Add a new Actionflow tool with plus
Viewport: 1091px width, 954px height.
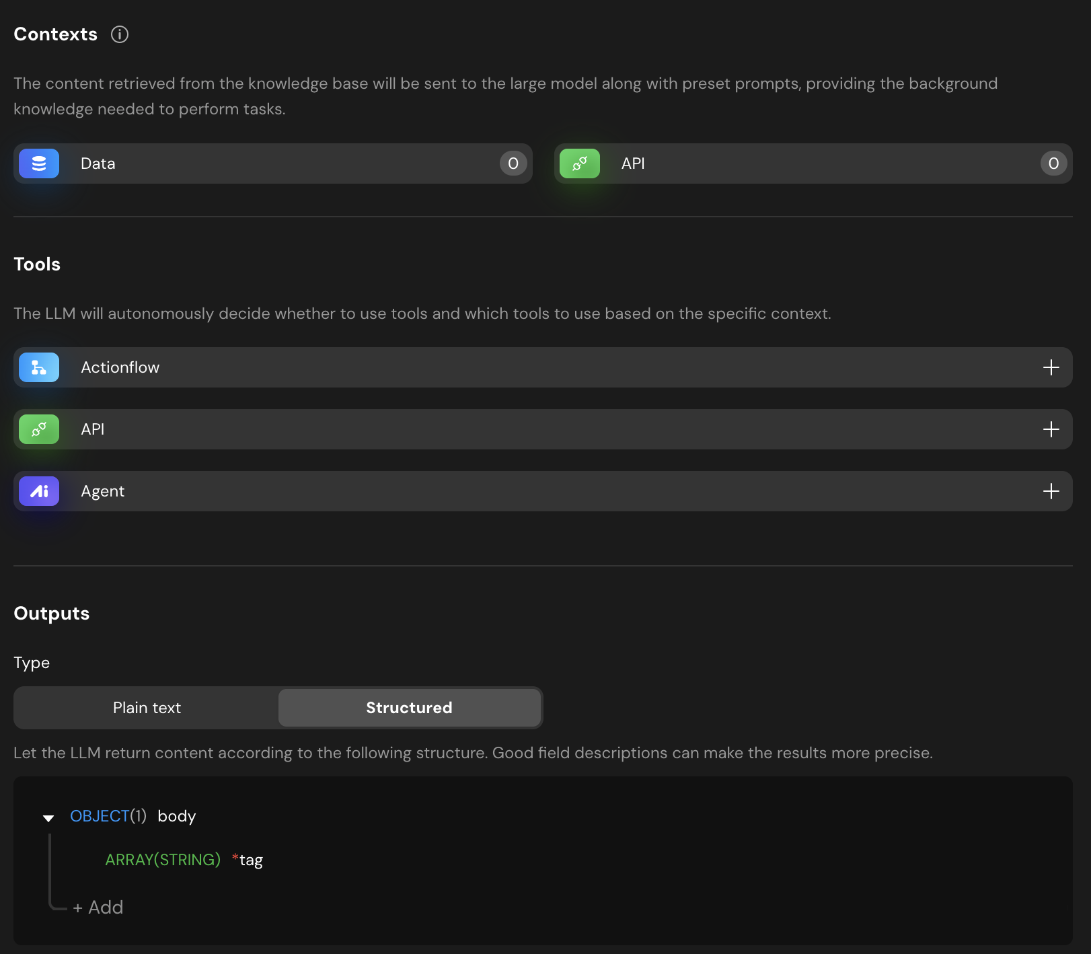click(1051, 367)
